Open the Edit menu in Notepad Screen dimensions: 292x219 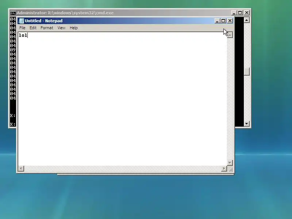click(x=33, y=28)
